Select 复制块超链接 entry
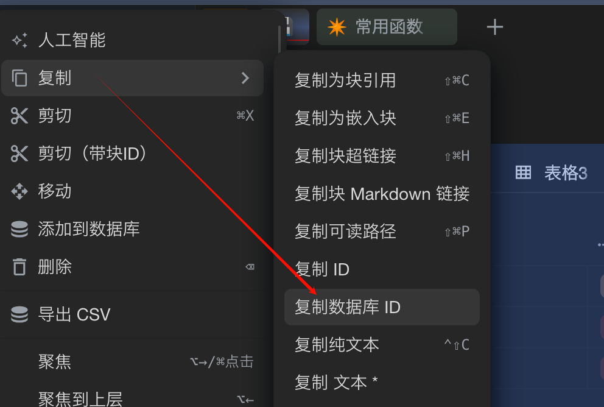Viewport: 604px width, 407px height. tap(382, 156)
